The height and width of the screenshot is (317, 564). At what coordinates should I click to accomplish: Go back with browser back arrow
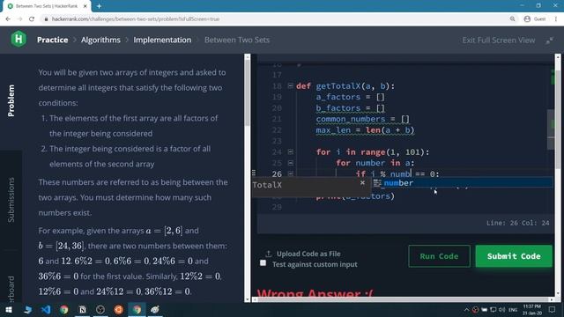pos(8,19)
